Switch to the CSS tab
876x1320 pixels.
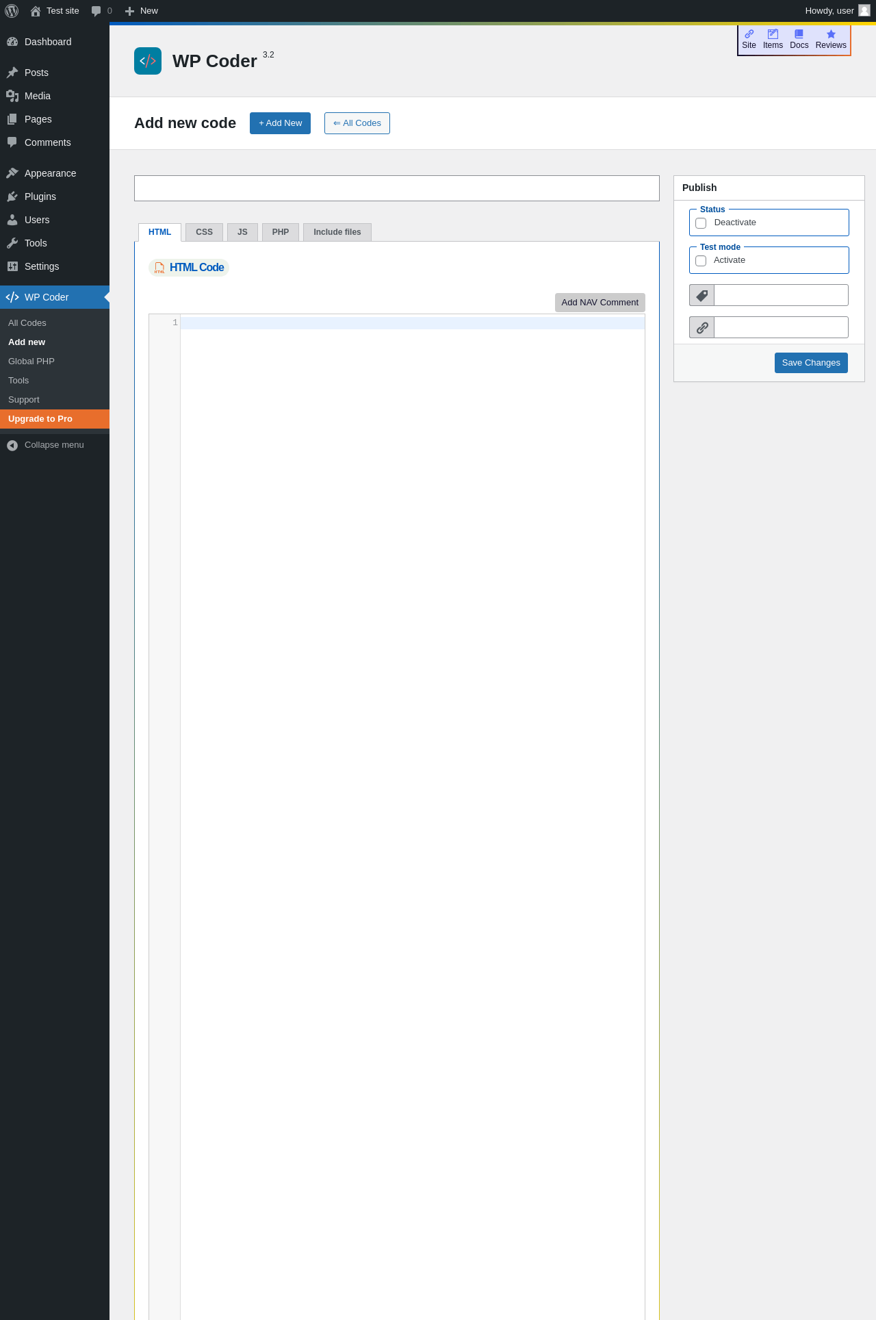click(204, 232)
